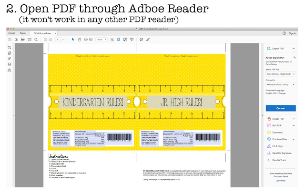Click the email envelope icon
Image resolution: width=305 pixels, height=194 pixels.
click(30, 40)
